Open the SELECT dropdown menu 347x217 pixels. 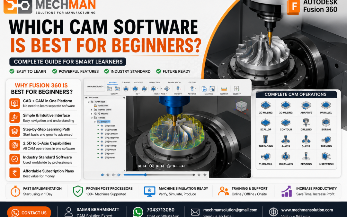point(237,94)
